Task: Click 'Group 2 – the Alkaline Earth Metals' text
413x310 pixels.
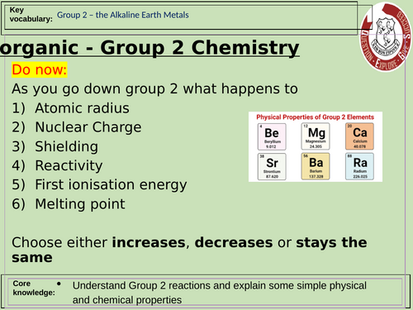Action: pyautogui.click(x=123, y=15)
